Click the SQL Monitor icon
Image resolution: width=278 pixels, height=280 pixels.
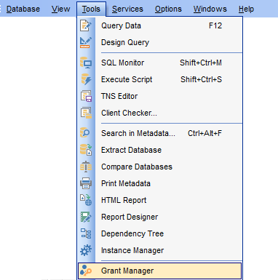tap(86, 63)
